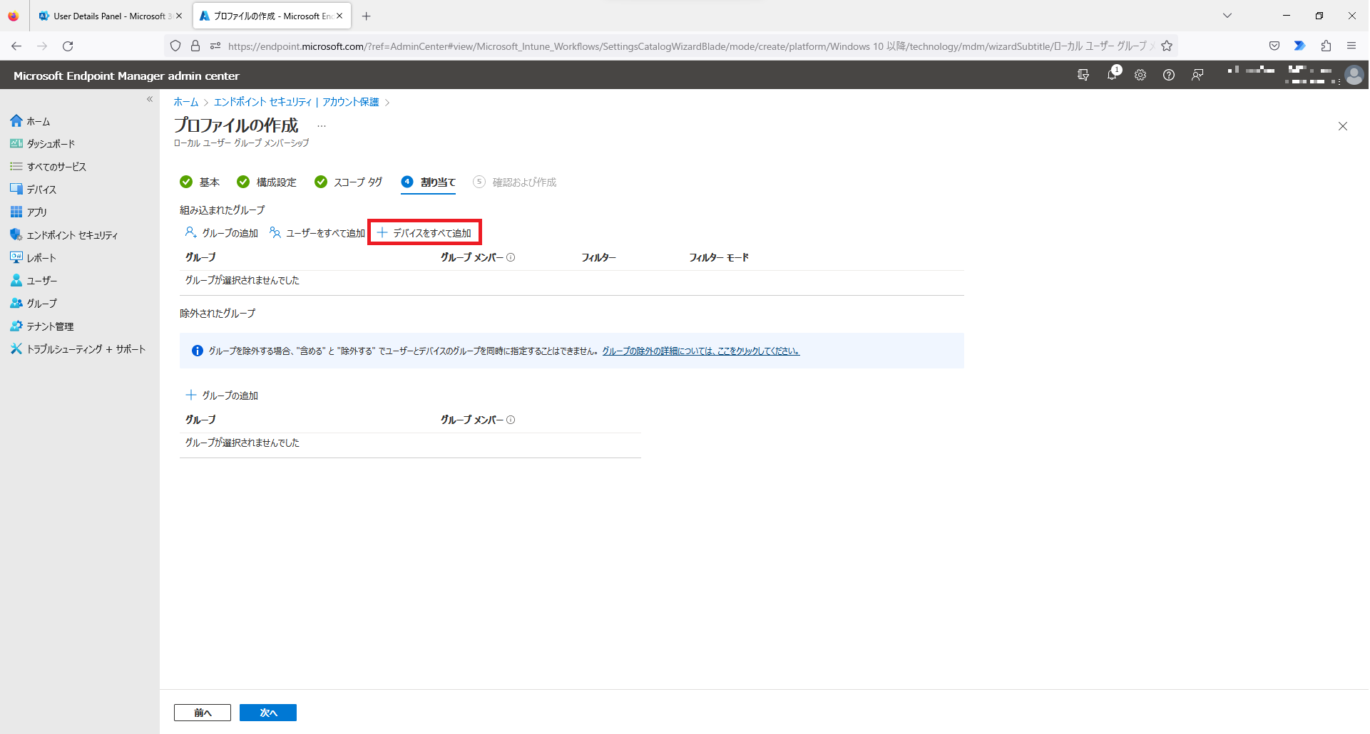Go to the 構成設定 wizard step
1370x734 pixels.
tap(267, 182)
